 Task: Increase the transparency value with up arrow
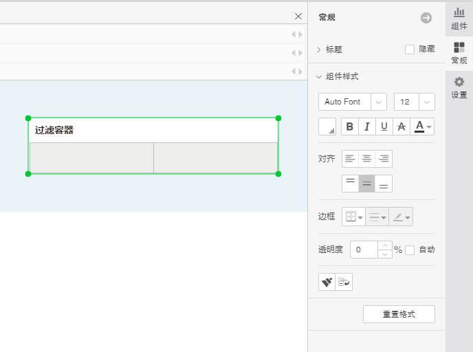tap(385, 245)
